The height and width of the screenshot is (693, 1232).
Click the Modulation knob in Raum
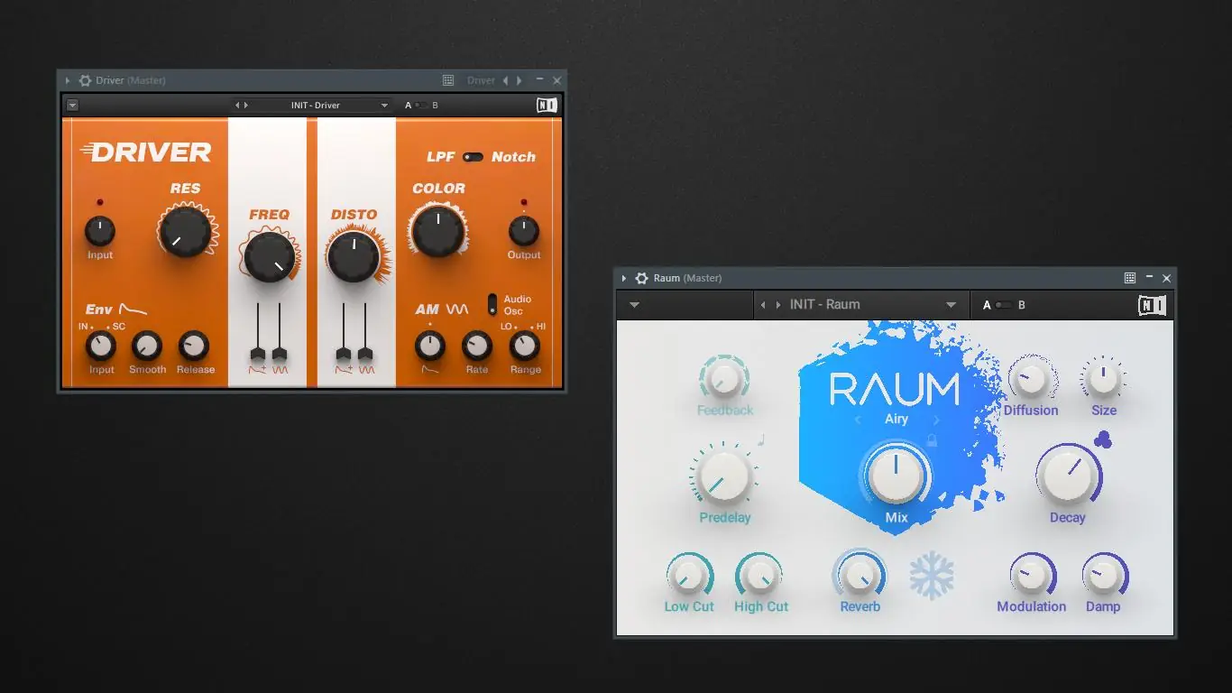point(1032,576)
